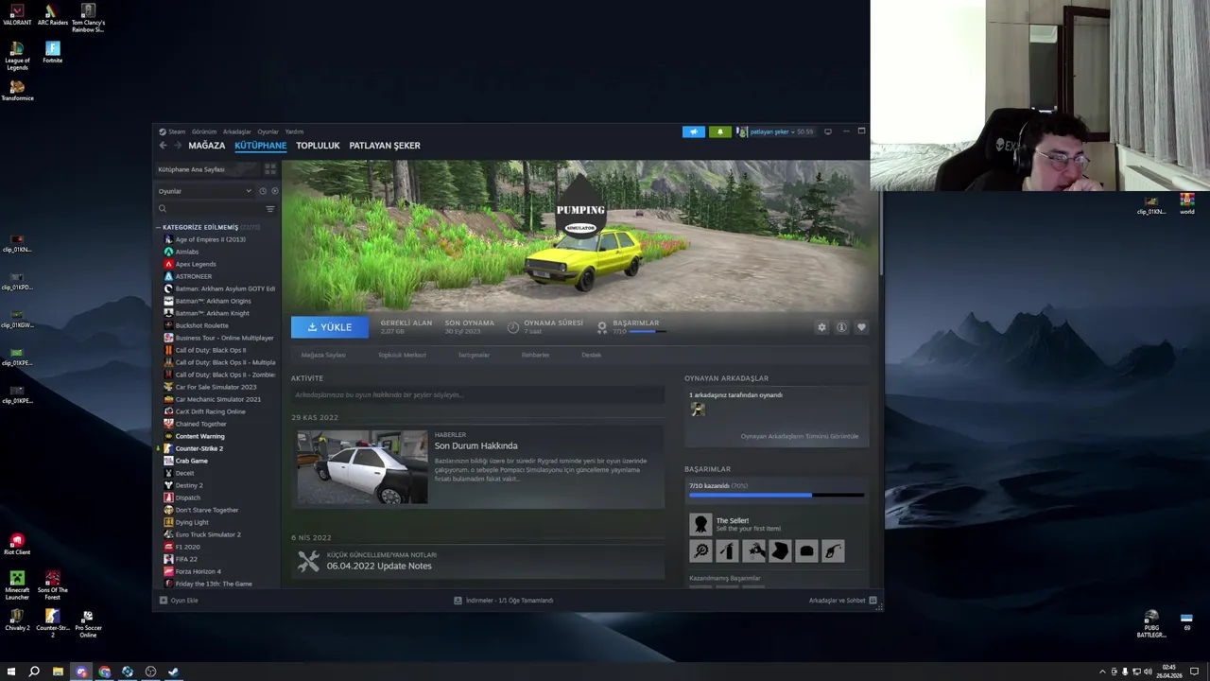
Task: Open Destek link
Action: tap(591, 355)
